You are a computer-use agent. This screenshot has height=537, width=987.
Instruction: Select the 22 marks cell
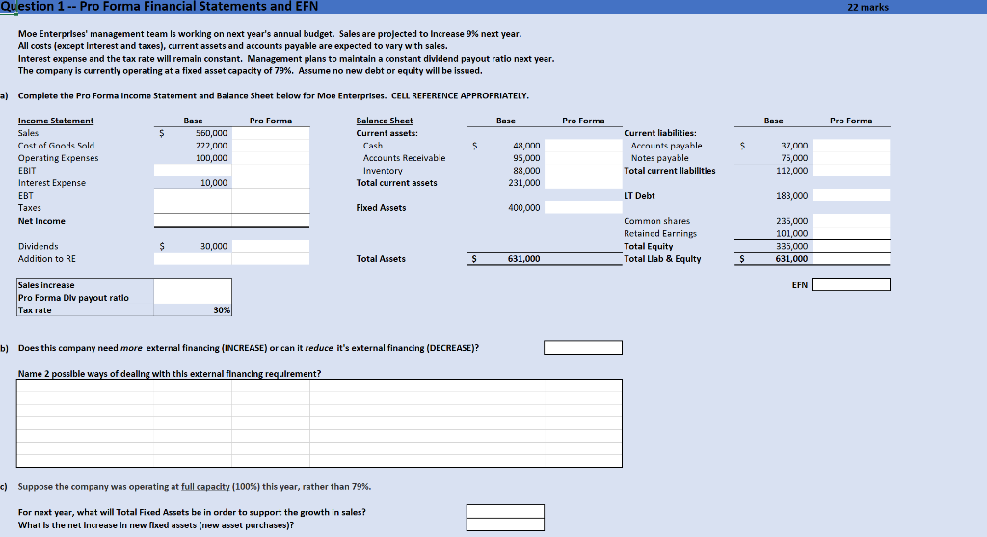pos(868,7)
